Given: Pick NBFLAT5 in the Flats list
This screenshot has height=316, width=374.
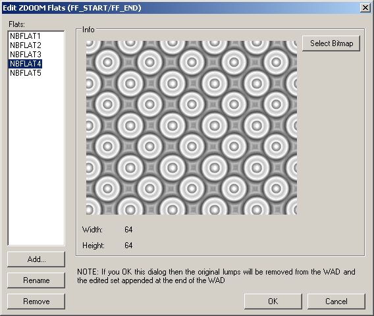Looking at the screenshot, I should 26,72.
